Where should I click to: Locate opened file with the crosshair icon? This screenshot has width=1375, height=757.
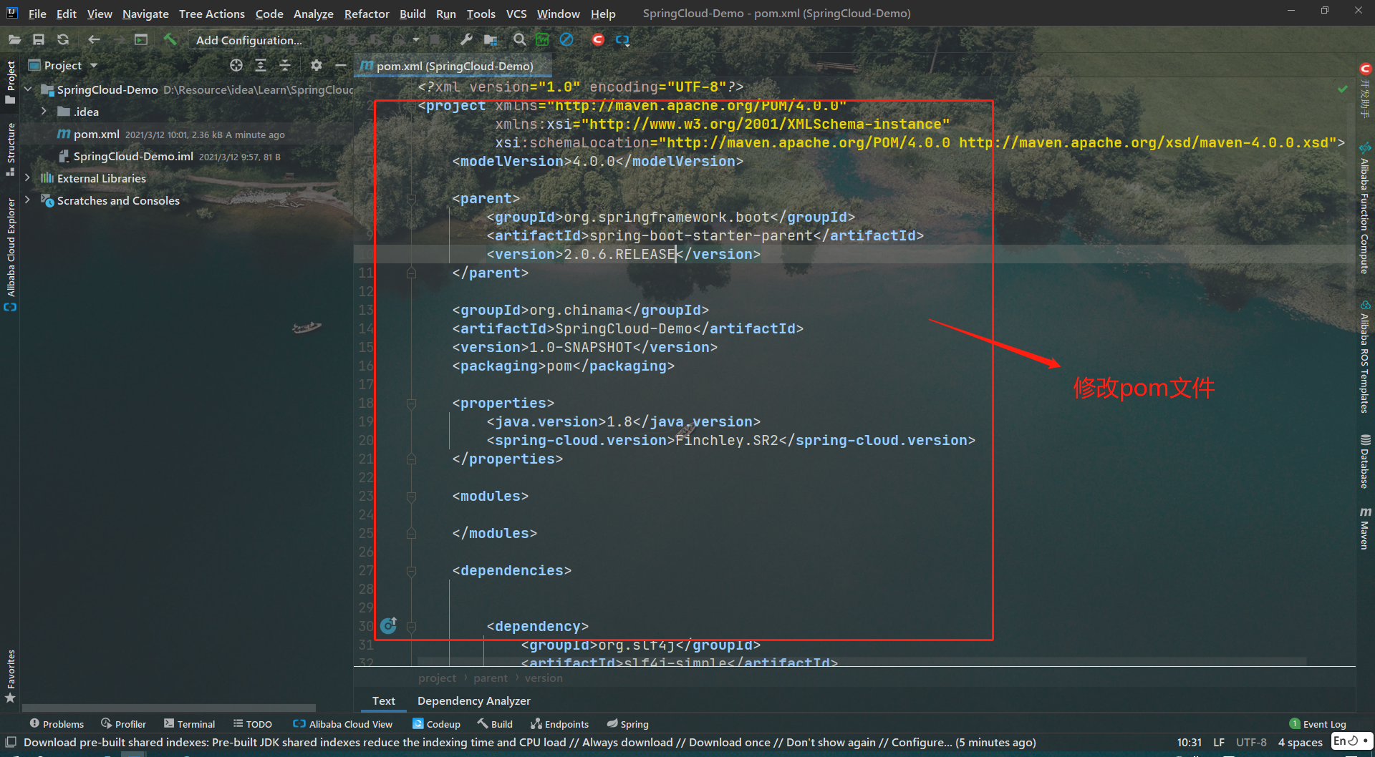(x=236, y=65)
